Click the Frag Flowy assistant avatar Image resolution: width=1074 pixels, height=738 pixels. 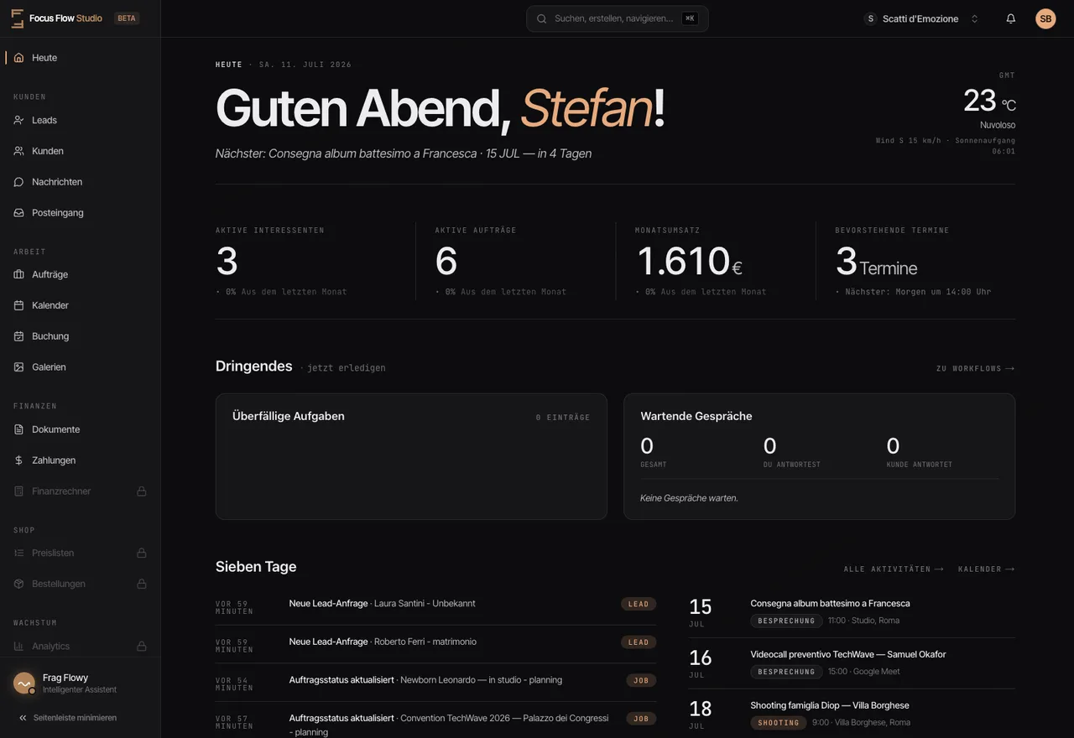pos(24,683)
